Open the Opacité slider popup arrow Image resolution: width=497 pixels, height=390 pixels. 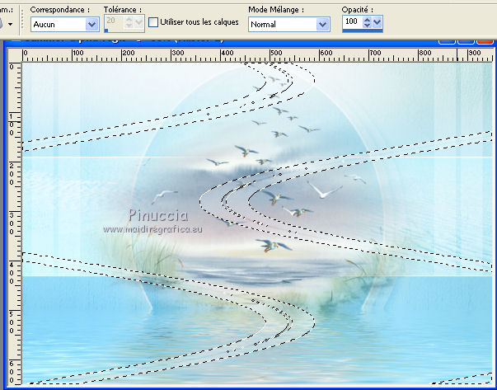(x=377, y=22)
